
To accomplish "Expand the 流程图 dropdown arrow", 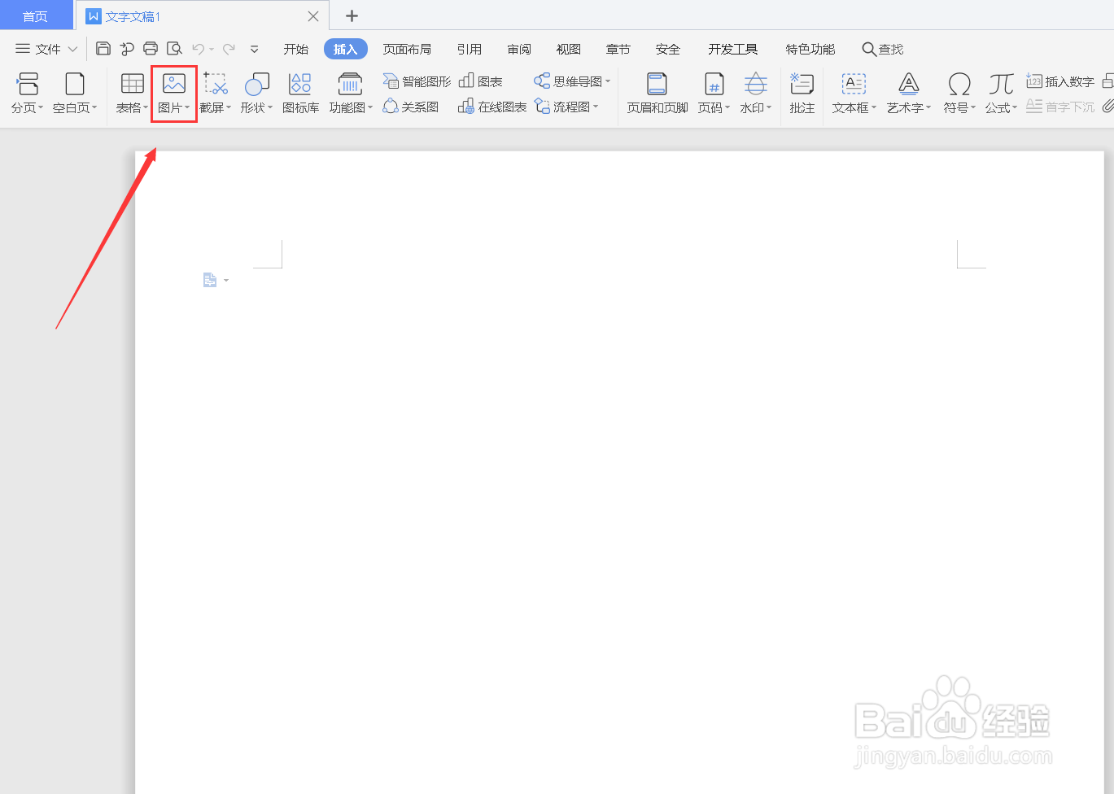I will point(596,107).
